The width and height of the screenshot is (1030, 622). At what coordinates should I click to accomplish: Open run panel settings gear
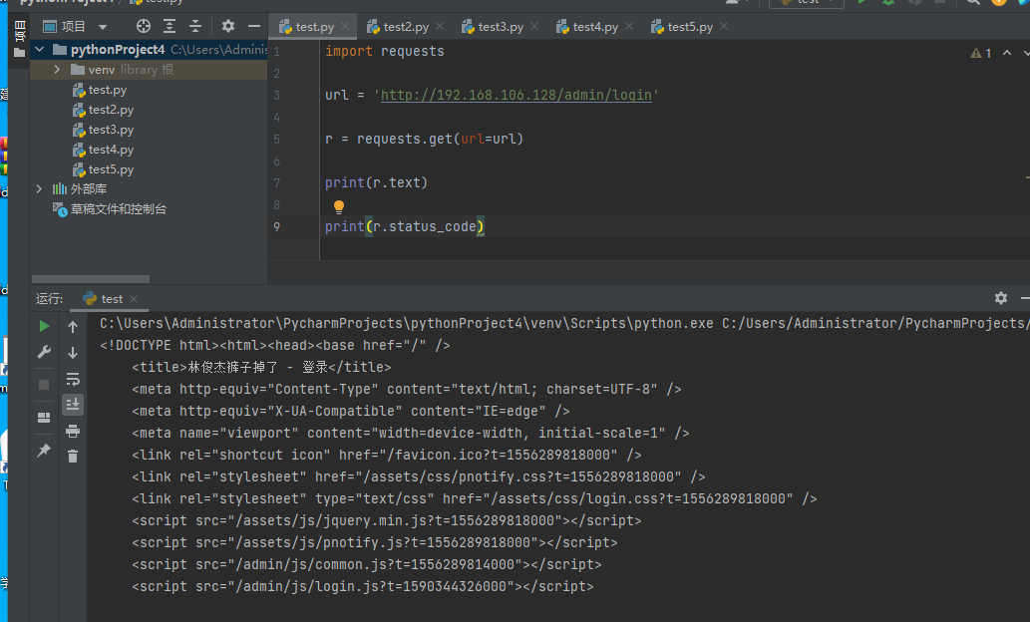[1000, 298]
